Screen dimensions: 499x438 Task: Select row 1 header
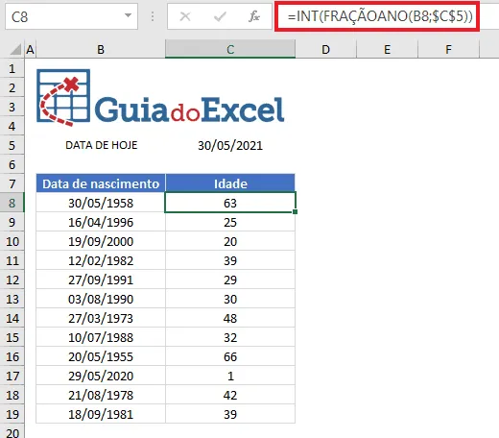pyautogui.click(x=12, y=68)
